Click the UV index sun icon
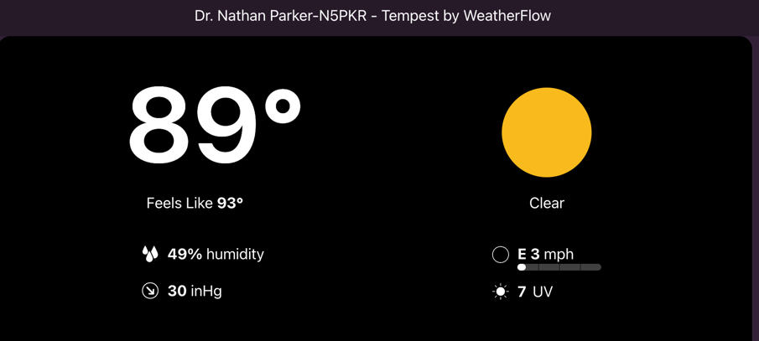 pyautogui.click(x=501, y=292)
